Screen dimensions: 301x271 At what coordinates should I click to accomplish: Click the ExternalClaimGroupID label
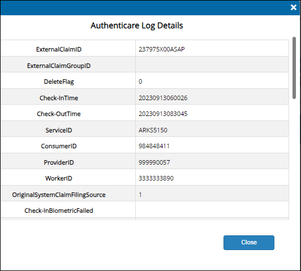coord(59,66)
